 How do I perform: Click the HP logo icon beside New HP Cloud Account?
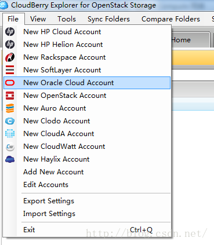coord(10,32)
